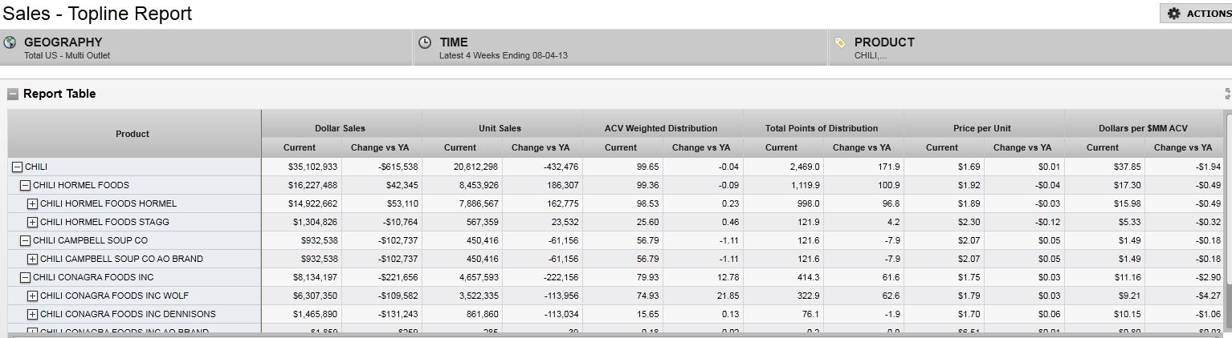Viewport: 1232px width, 338px height.
Task: Click the Geography globe icon
Action: coord(10,42)
